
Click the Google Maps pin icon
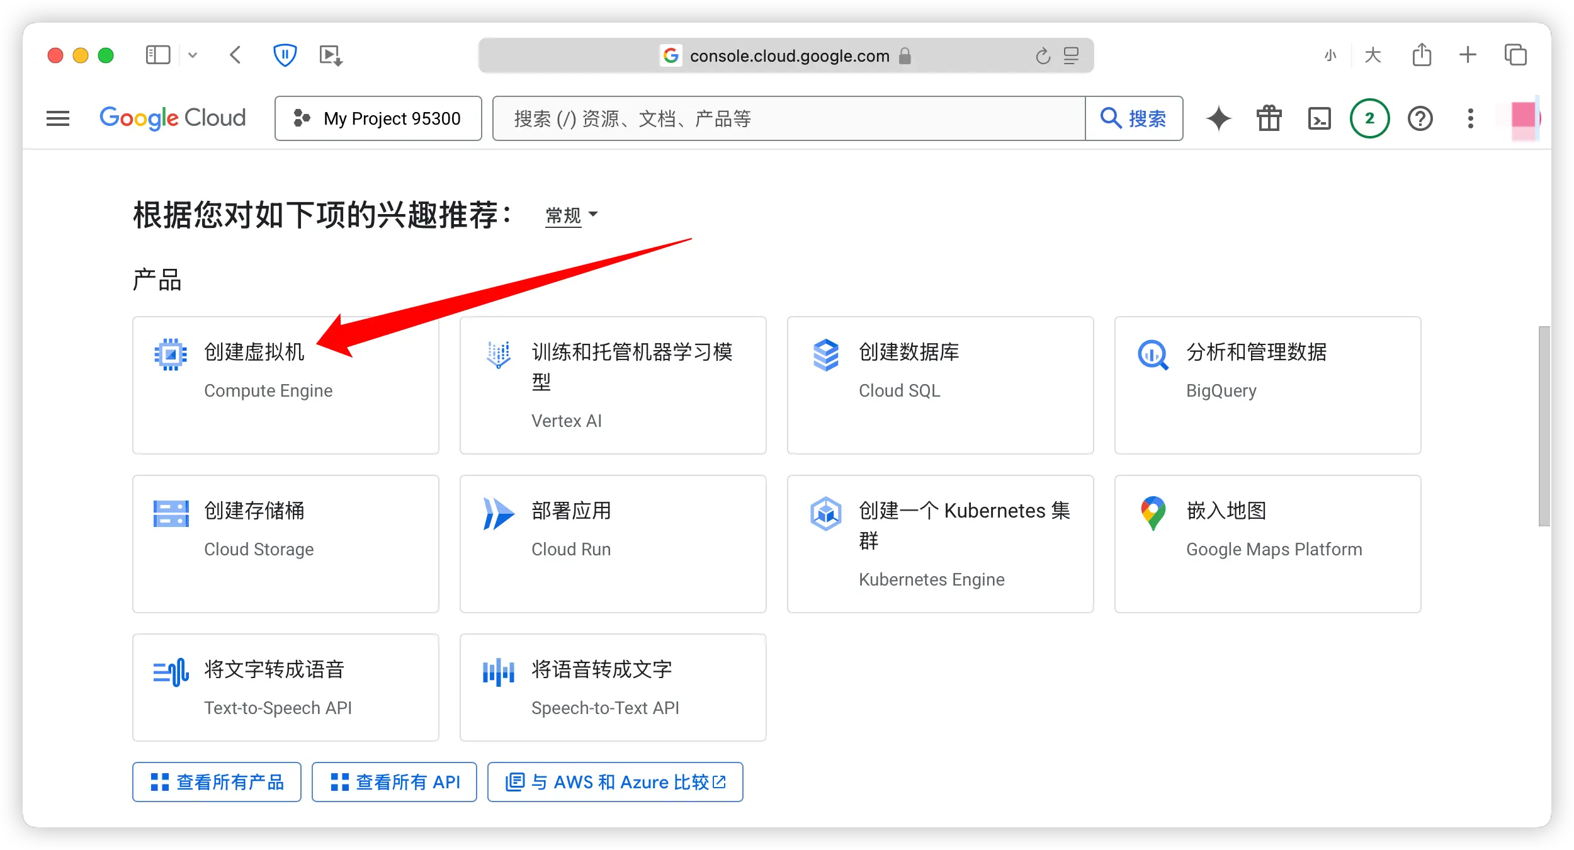(1153, 513)
